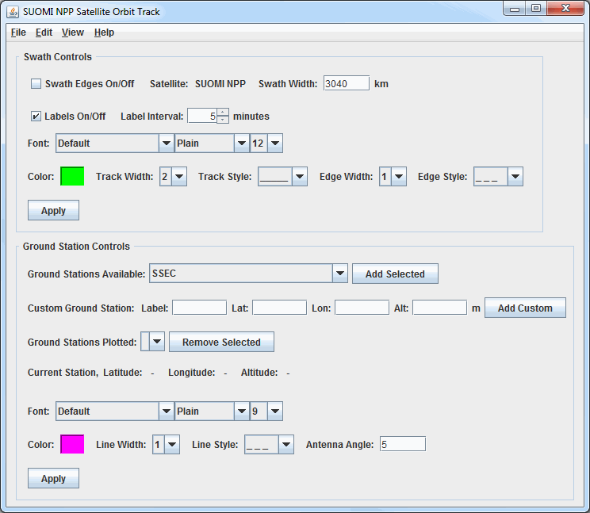590x513 pixels.
Task: Click the Remove Selected button
Action: tap(221, 342)
